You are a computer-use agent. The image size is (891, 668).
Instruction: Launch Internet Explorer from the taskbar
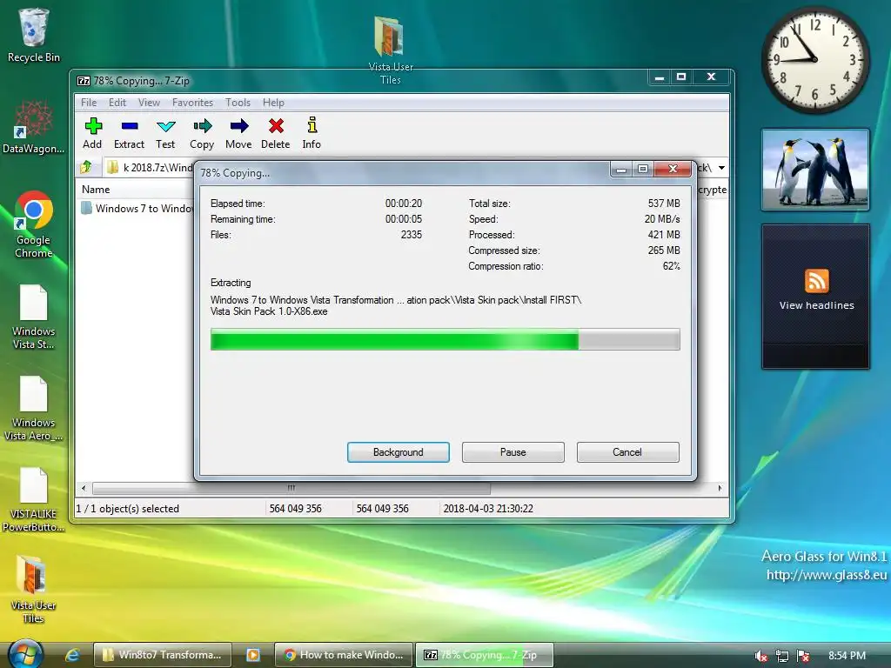(x=72, y=655)
